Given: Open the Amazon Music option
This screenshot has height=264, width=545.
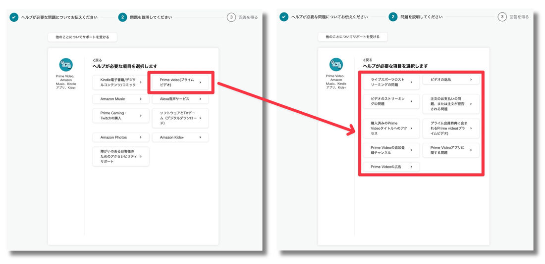Looking at the screenshot, I should (120, 99).
